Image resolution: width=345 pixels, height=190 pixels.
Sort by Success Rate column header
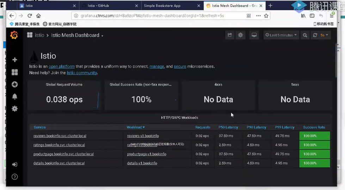pyautogui.click(x=314, y=127)
